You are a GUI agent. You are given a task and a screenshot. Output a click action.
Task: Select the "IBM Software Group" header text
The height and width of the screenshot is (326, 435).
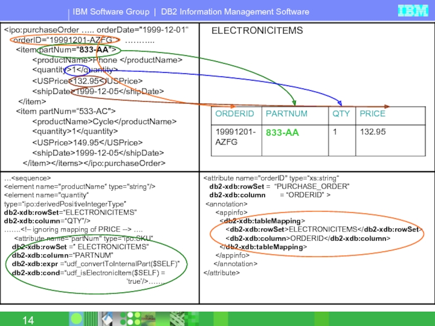click(x=111, y=11)
